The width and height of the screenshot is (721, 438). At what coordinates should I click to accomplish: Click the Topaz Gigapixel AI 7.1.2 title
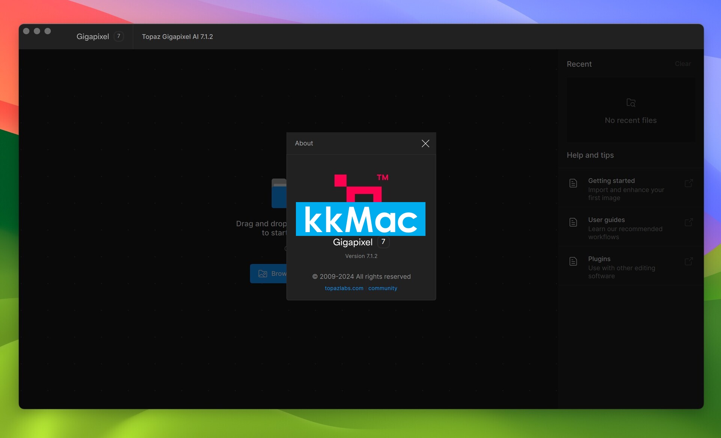point(177,36)
